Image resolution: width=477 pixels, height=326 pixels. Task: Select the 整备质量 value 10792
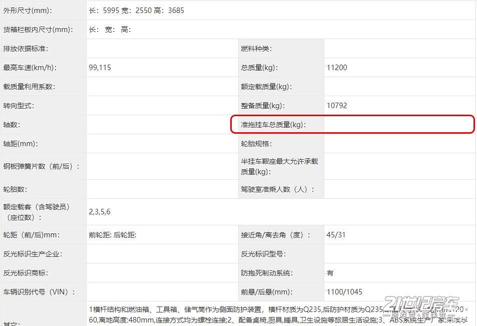[x=337, y=106]
